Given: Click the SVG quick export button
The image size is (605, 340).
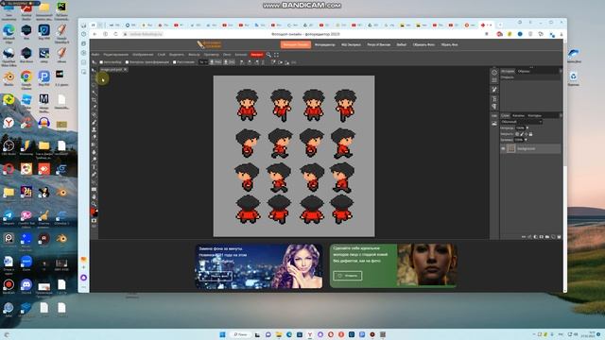Looking at the screenshot, I should (x=230, y=62).
